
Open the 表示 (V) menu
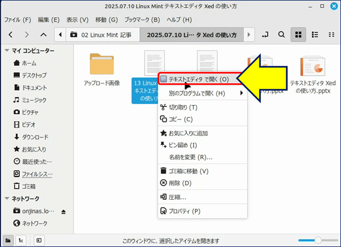[x=77, y=20]
